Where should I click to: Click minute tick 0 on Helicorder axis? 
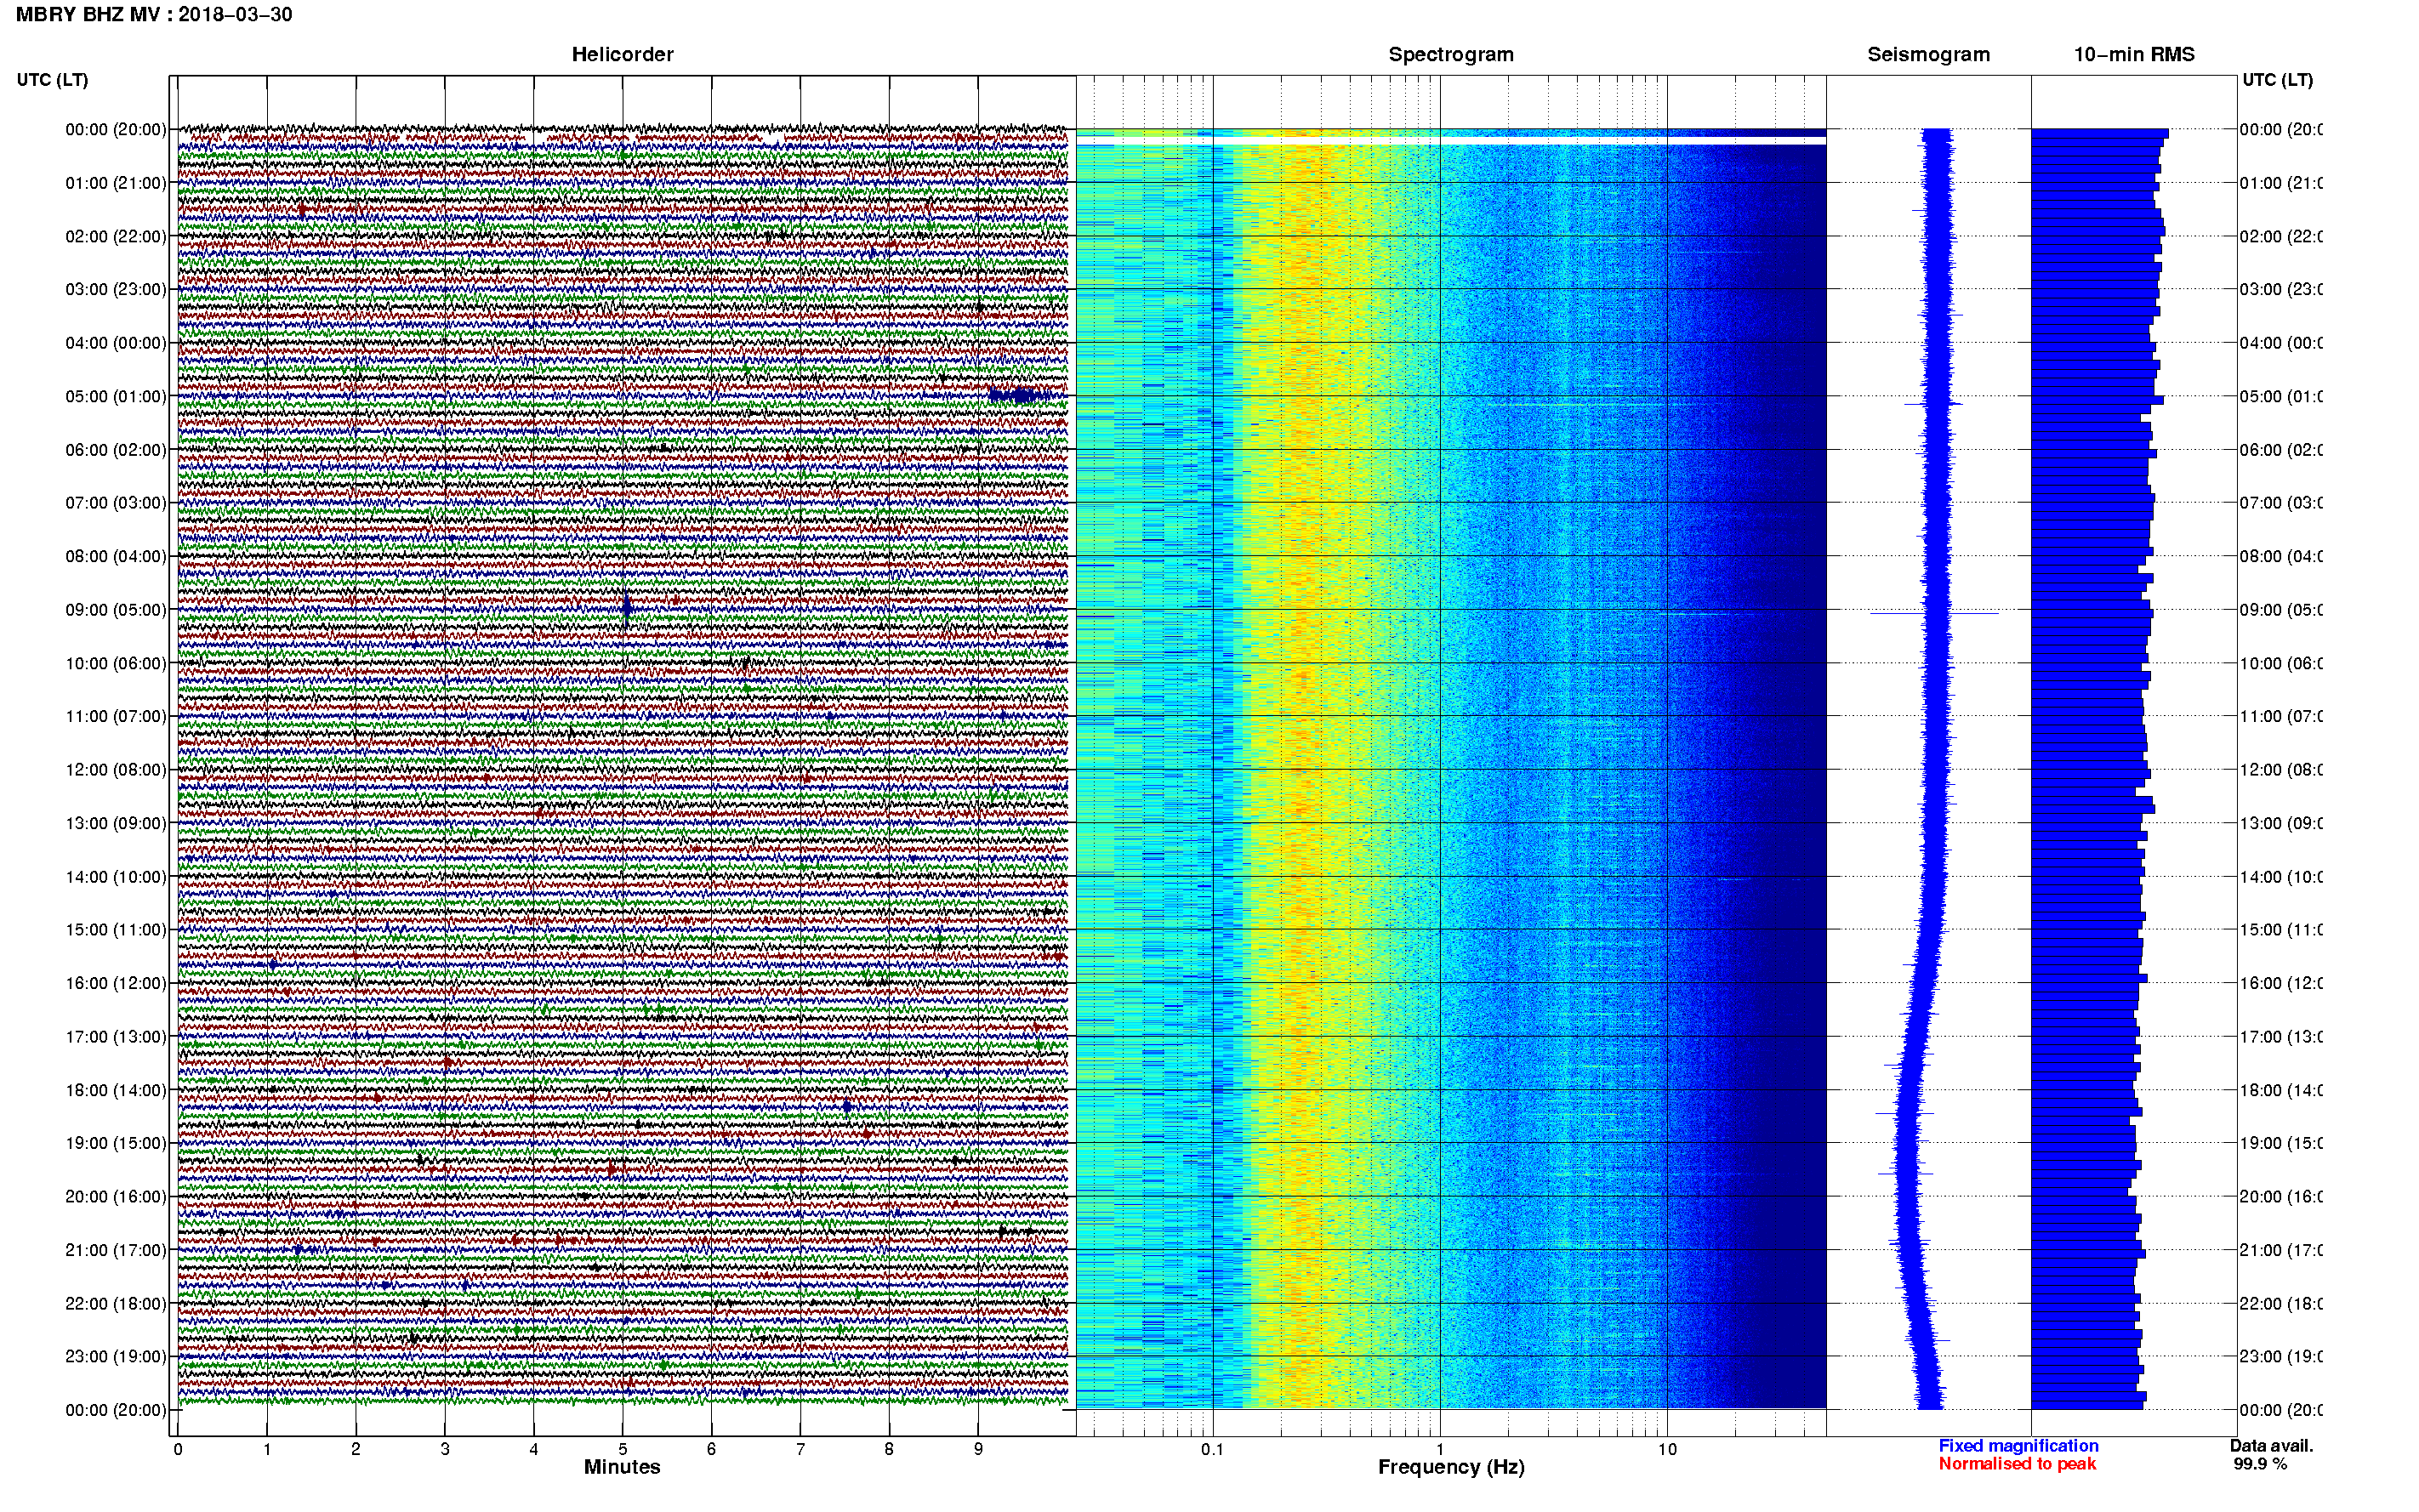(x=178, y=1449)
